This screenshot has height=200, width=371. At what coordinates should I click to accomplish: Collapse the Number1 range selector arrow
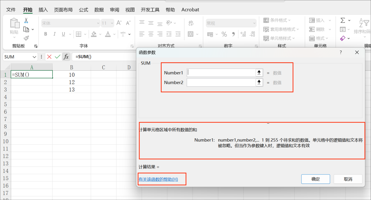tap(259, 73)
